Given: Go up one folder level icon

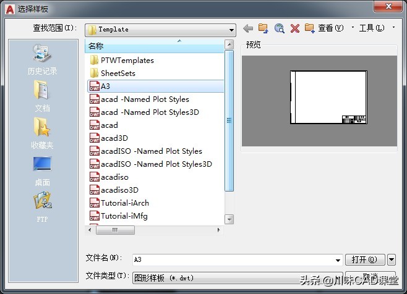Looking at the screenshot, I should point(263,28).
